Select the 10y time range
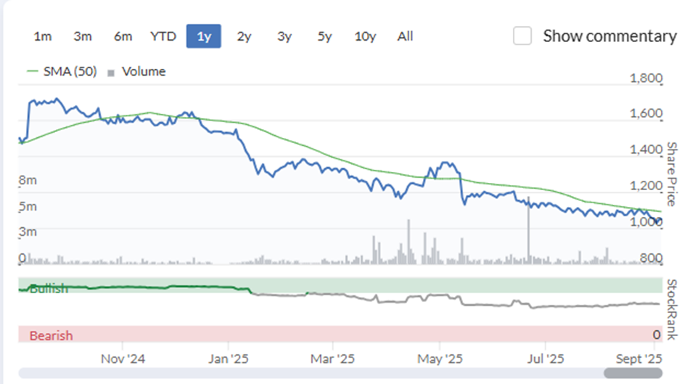 pos(365,36)
